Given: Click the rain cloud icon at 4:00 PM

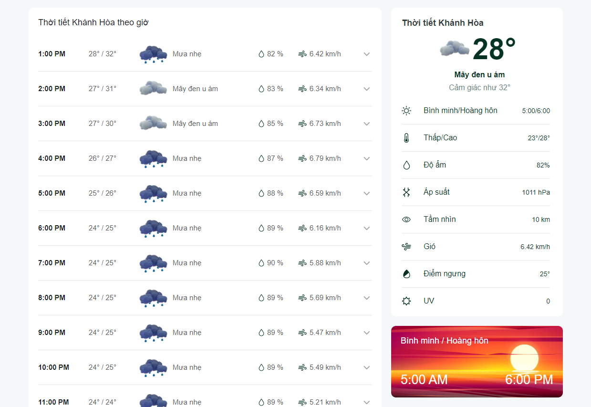Looking at the screenshot, I should [153, 159].
